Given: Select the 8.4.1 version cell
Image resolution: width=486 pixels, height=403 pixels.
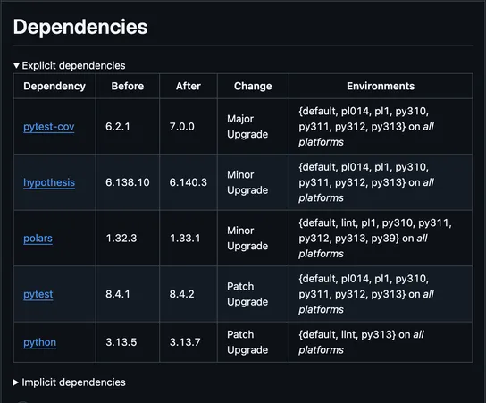Looking at the screenshot, I should click(x=128, y=294).
